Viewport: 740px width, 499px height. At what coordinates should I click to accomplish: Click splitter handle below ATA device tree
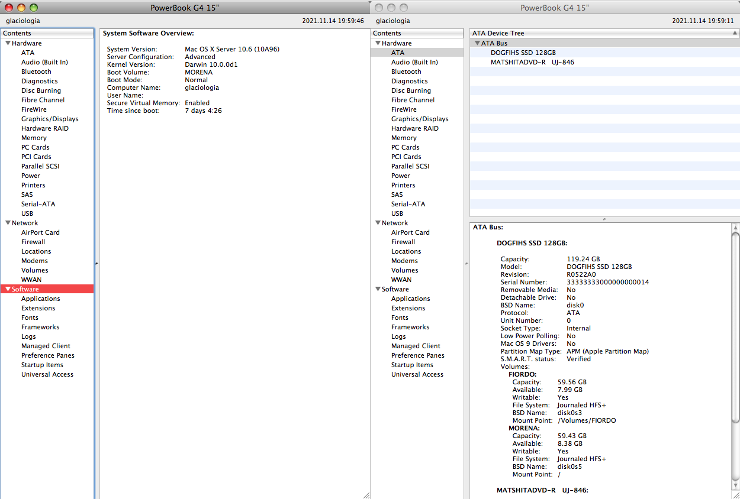(x=604, y=219)
